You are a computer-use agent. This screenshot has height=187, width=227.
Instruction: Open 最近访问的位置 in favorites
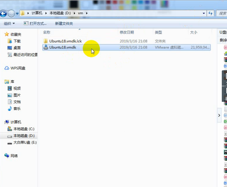(x=25, y=55)
